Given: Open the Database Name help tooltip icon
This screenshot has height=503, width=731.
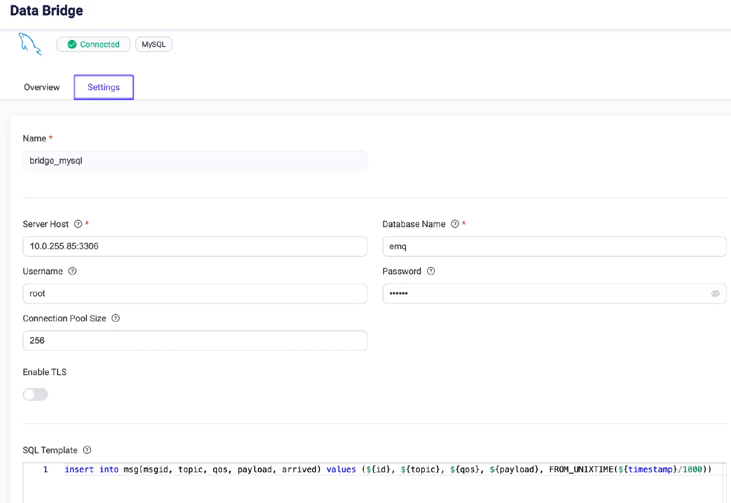Looking at the screenshot, I should coord(455,223).
